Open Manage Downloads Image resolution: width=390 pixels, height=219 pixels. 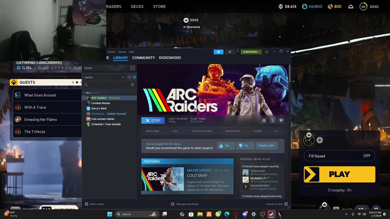point(185,204)
